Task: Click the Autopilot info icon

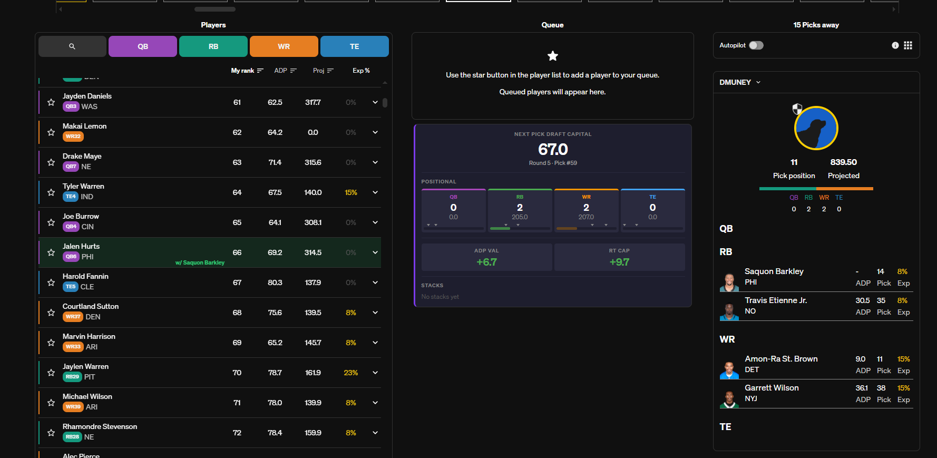Action: 895,45
